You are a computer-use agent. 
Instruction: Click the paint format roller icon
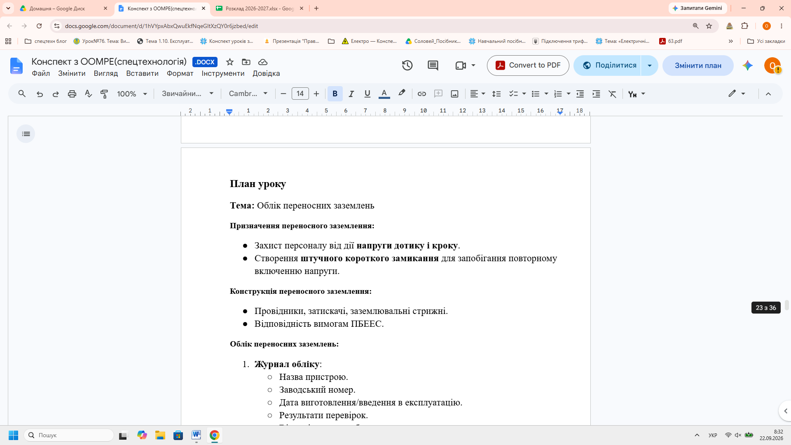point(104,94)
